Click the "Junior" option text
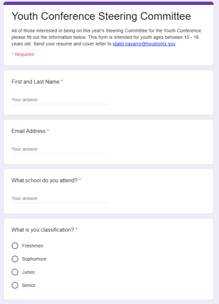 29,272
